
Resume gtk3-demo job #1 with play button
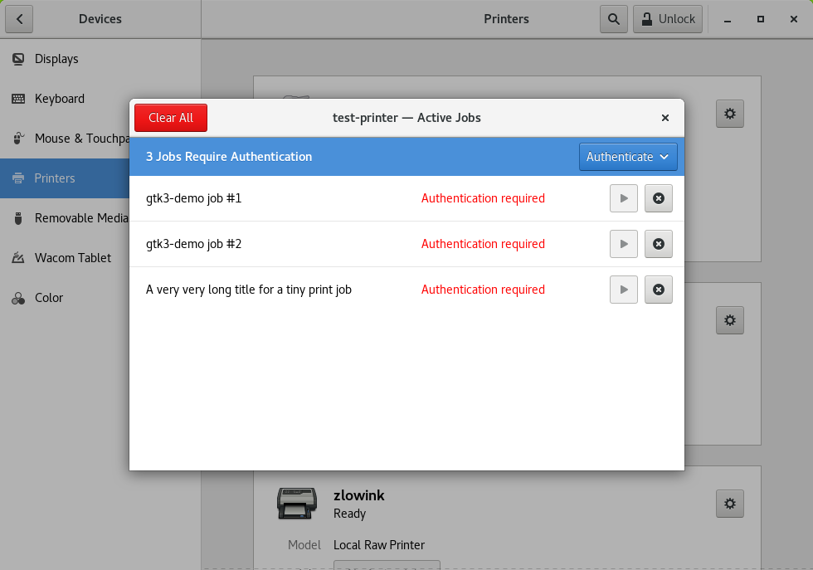(624, 198)
